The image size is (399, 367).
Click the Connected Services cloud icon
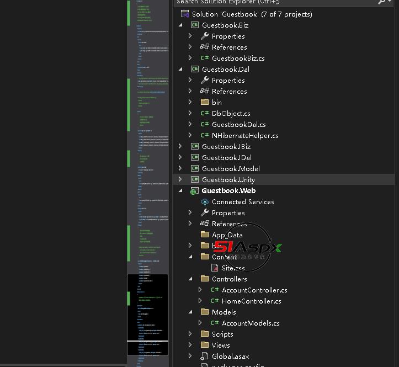click(x=204, y=201)
